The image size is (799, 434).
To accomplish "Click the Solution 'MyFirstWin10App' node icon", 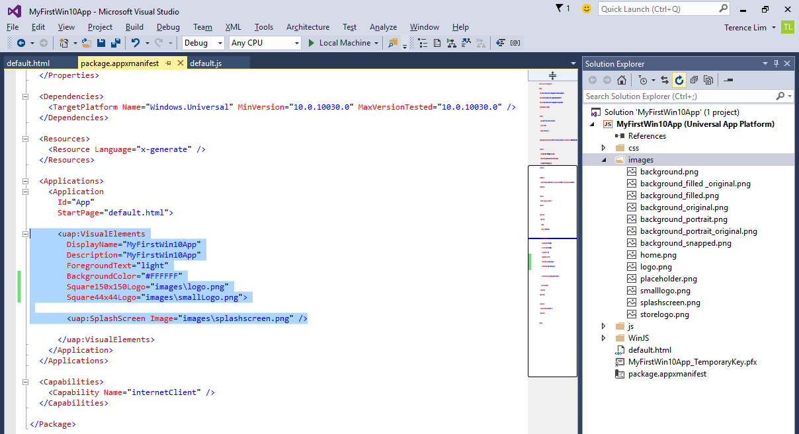I will pyautogui.click(x=595, y=112).
